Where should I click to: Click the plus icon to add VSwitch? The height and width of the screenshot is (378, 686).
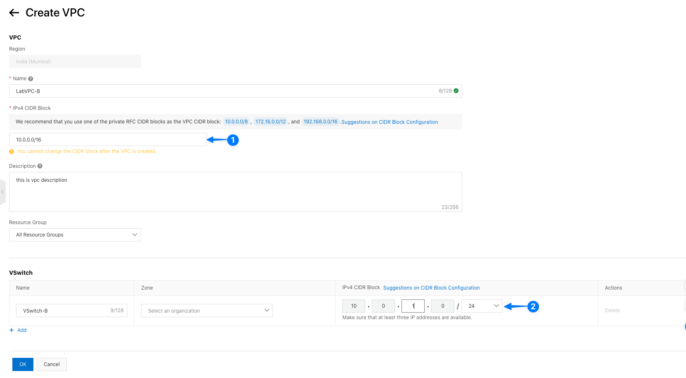click(x=12, y=330)
